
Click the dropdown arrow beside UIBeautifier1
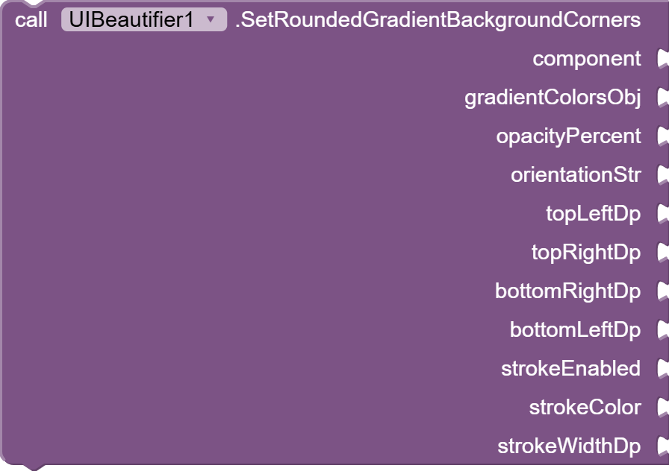pos(214,20)
